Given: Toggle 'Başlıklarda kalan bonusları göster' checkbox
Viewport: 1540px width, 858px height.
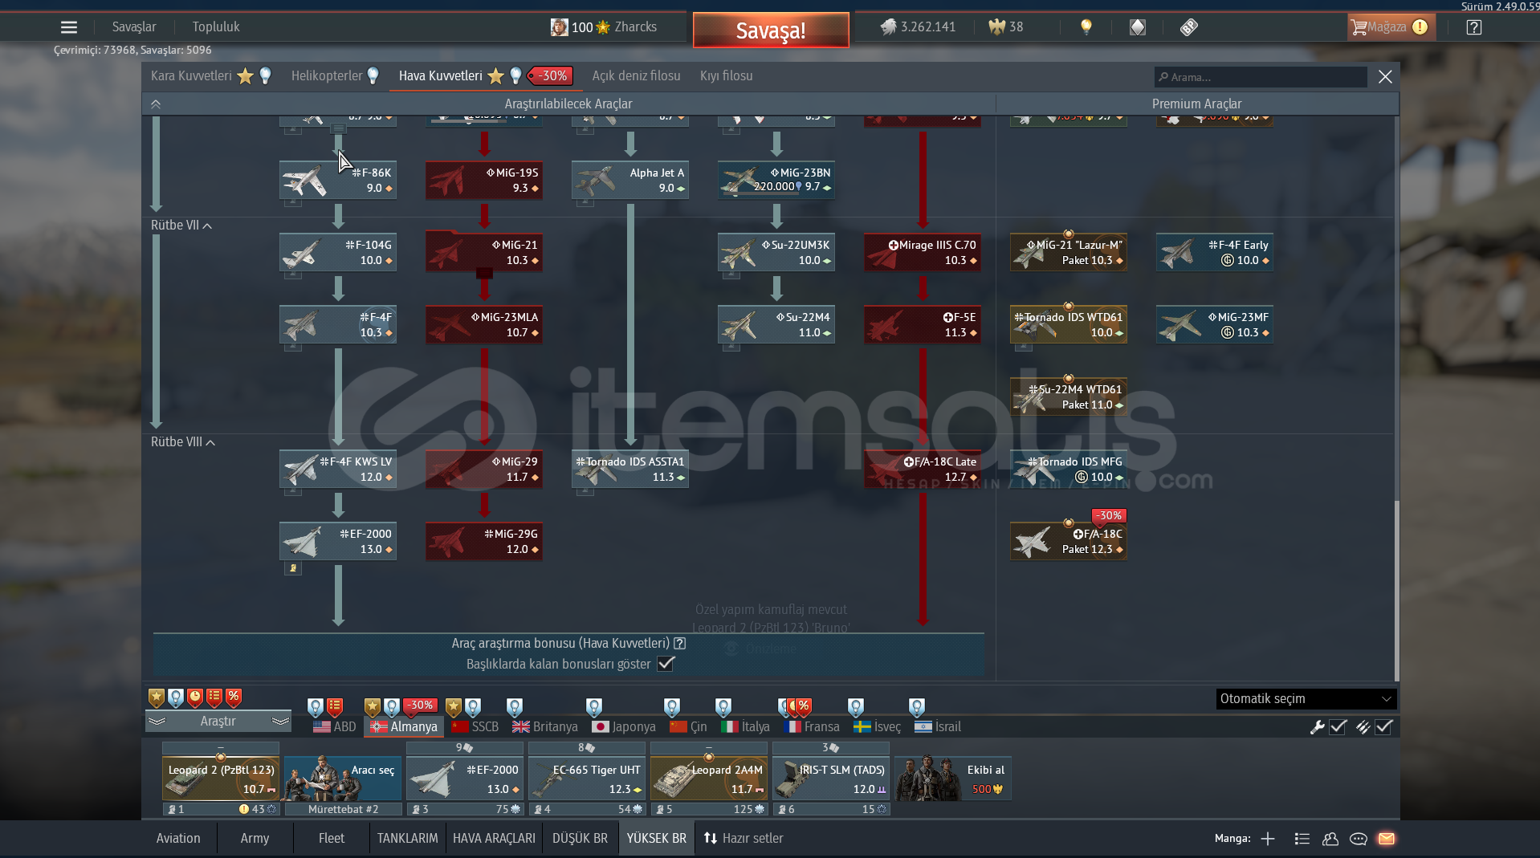Looking at the screenshot, I should (666, 664).
